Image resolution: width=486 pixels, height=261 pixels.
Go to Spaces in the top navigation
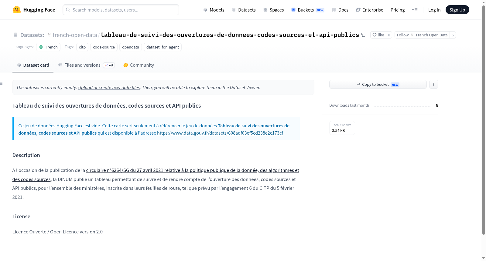(273, 10)
